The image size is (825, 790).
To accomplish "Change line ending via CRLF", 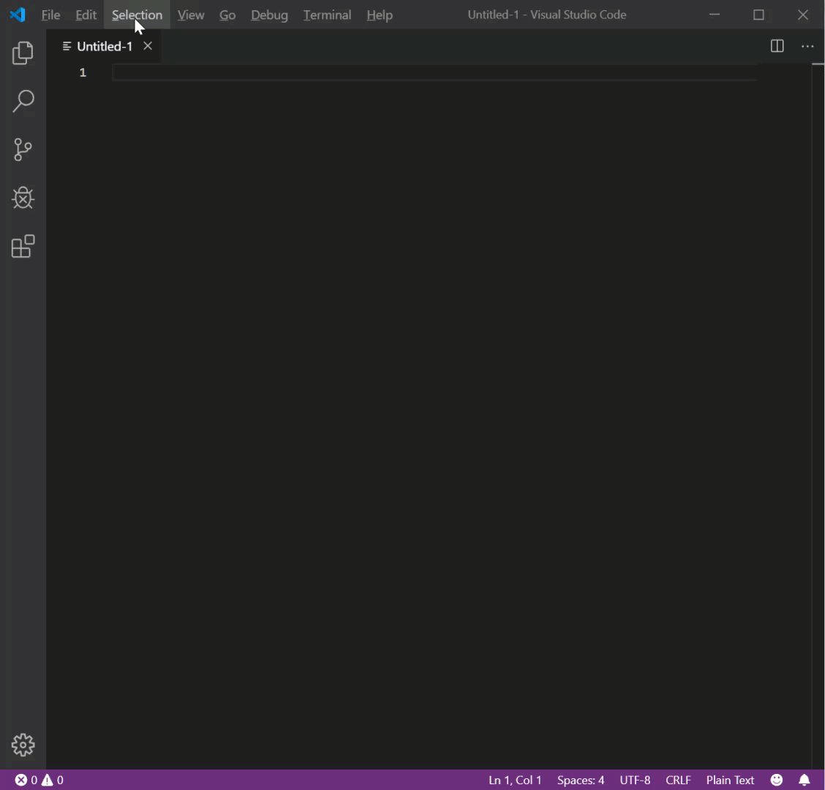I will click(678, 780).
